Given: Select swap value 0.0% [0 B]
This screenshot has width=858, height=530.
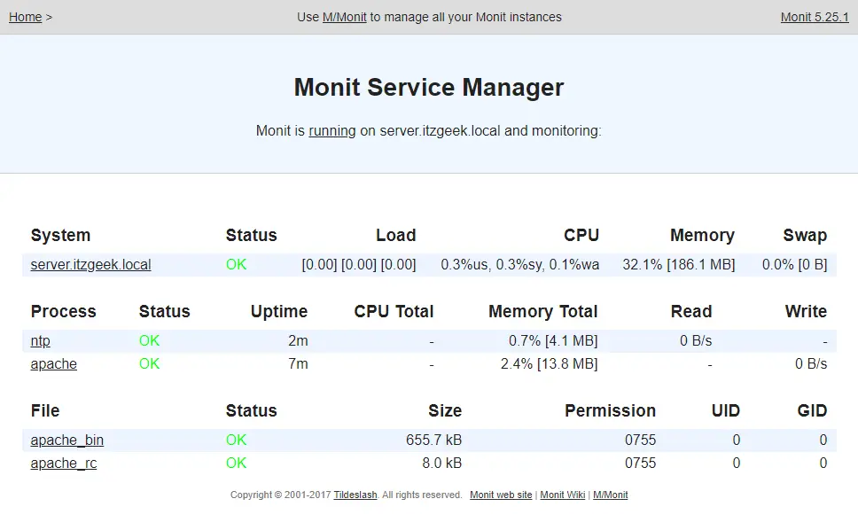Looking at the screenshot, I should 794,265.
